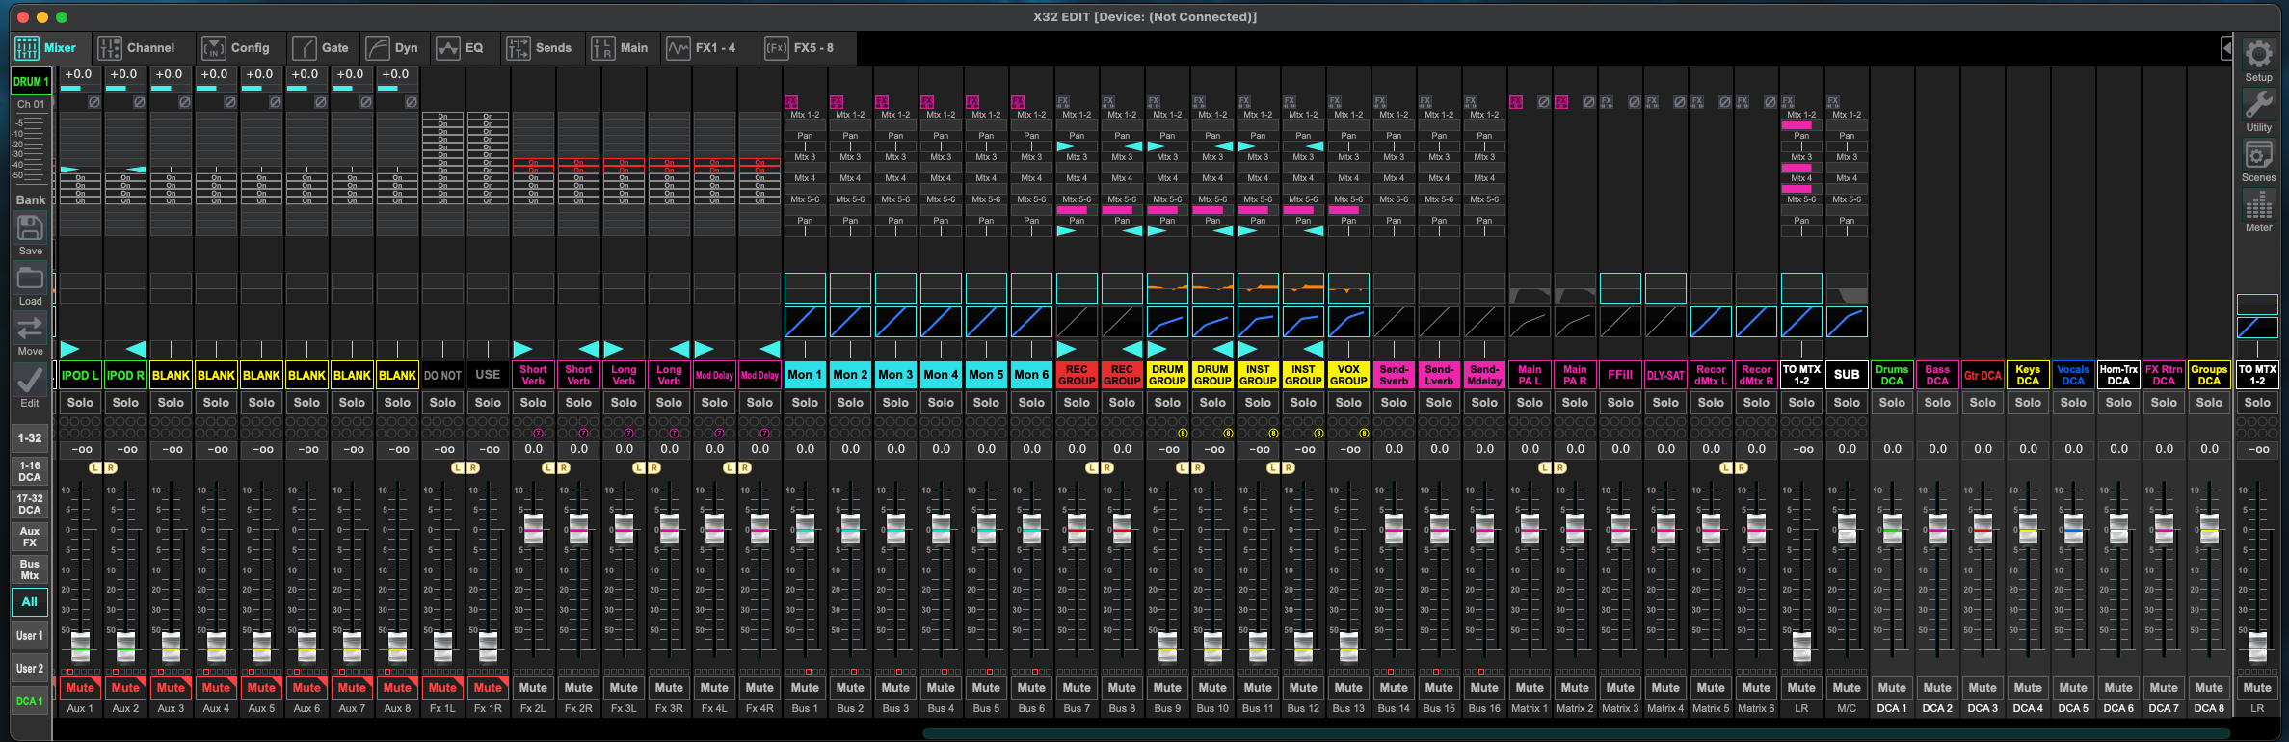Image resolution: width=2289 pixels, height=742 pixels.
Task: Mute the M/C SUB strip
Action: tap(1847, 688)
